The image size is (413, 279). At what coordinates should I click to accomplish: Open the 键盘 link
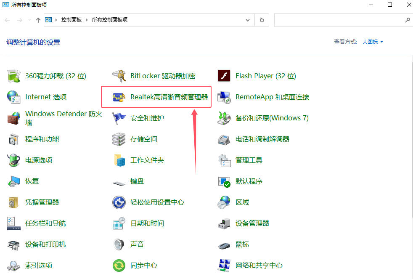[137, 181]
